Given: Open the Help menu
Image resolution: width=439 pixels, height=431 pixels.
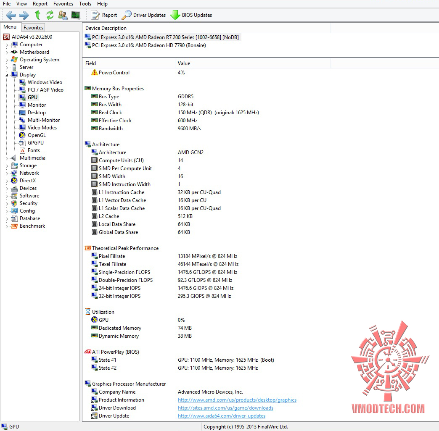Looking at the screenshot, I should click(102, 4).
